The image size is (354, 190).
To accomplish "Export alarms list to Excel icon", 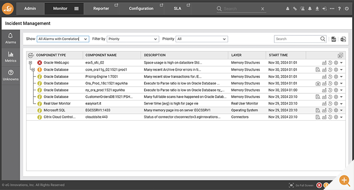I will [343, 39].
